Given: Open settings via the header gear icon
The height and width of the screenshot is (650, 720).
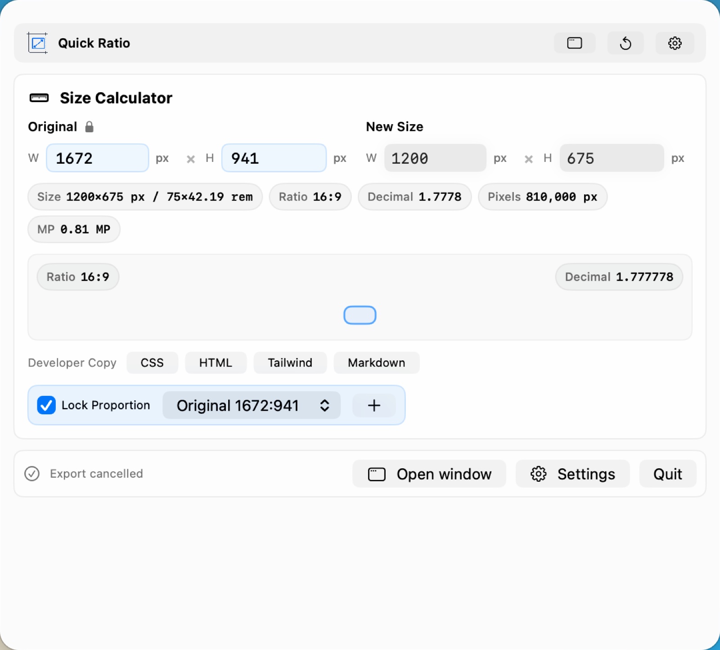Looking at the screenshot, I should pyautogui.click(x=675, y=43).
